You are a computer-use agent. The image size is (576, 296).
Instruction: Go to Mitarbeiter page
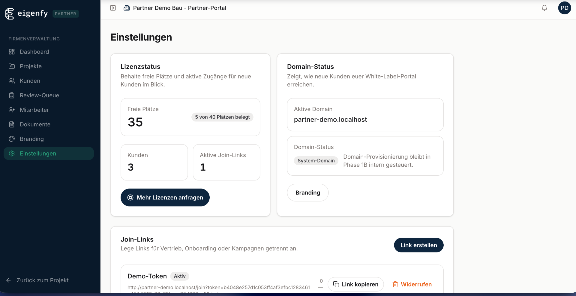point(34,110)
